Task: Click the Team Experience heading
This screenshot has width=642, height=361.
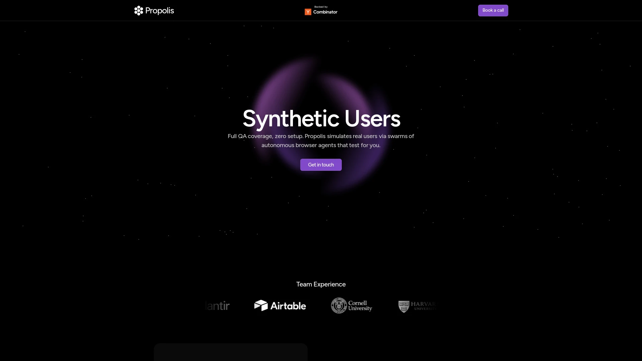Action: (321, 284)
